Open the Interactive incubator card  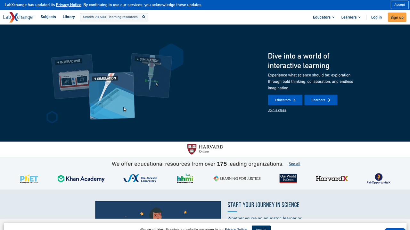[x=72, y=77]
